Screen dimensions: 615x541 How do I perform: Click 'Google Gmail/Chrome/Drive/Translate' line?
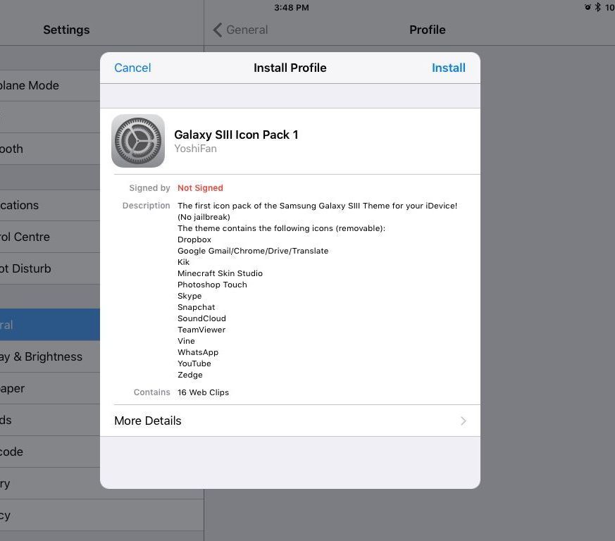point(253,251)
